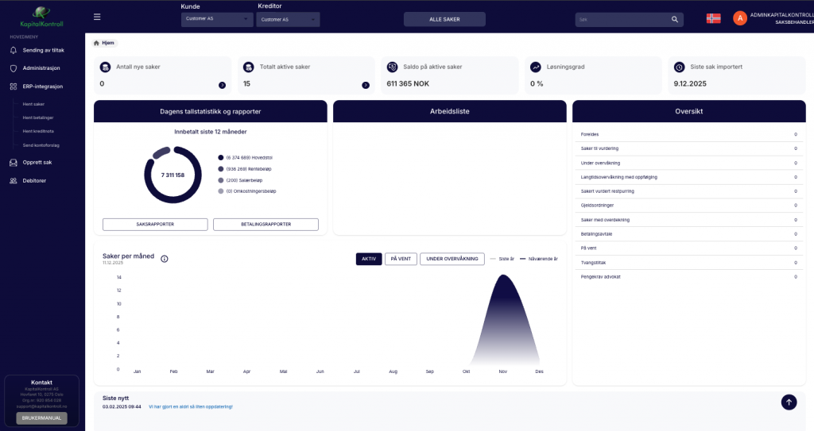This screenshot has height=431, width=814.
Task: Click the SAKSRAPPORTER button
Action: [x=155, y=225]
